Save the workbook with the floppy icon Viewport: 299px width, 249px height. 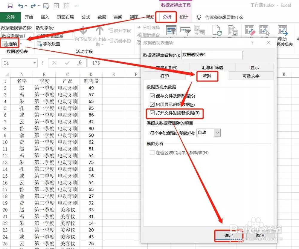(10, 6)
